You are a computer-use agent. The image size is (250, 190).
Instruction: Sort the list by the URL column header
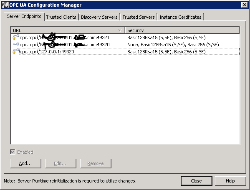pyautogui.click(x=68, y=30)
